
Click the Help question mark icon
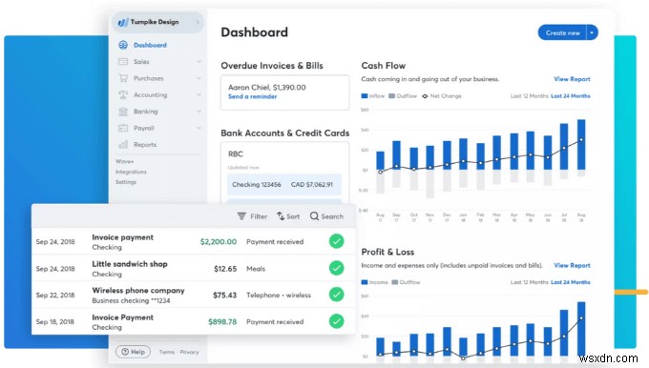click(x=125, y=352)
